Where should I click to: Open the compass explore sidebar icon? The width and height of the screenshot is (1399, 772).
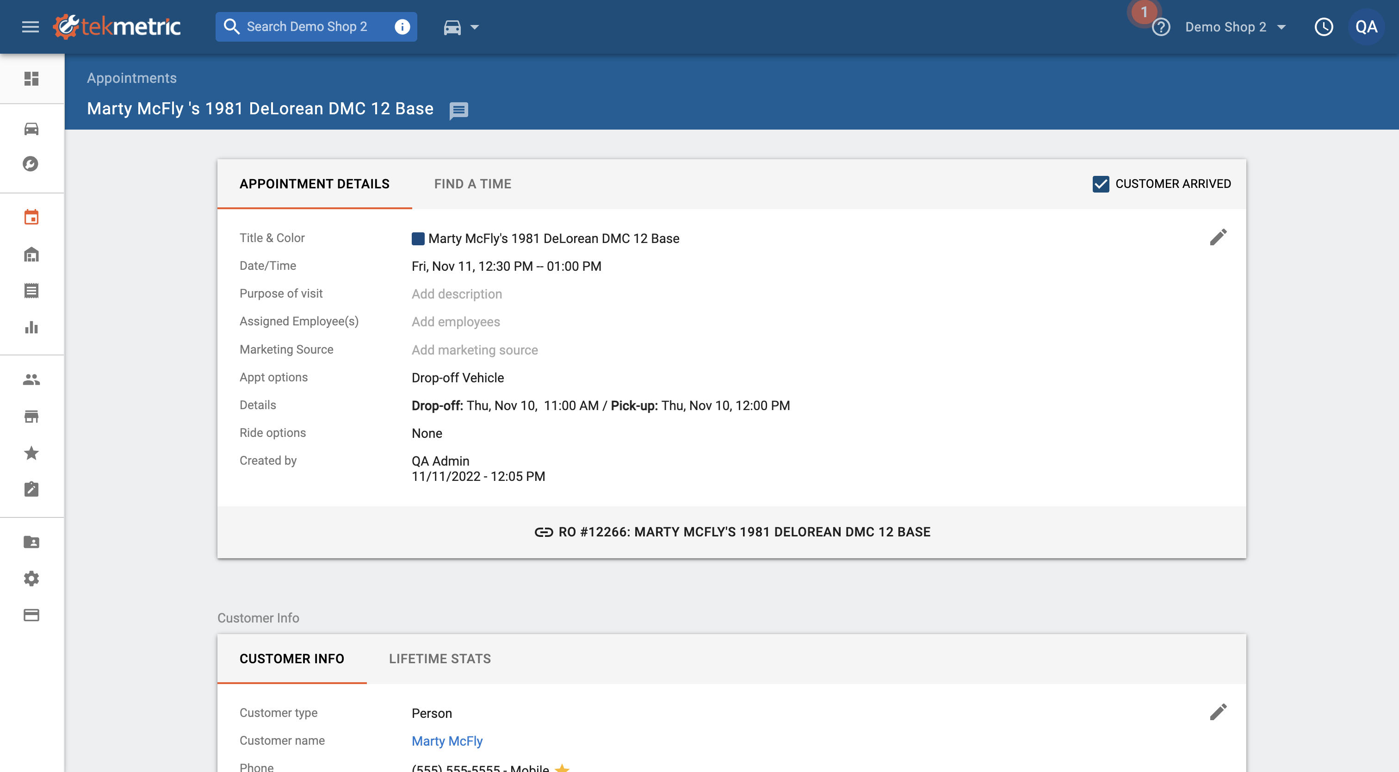[x=31, y=163]
